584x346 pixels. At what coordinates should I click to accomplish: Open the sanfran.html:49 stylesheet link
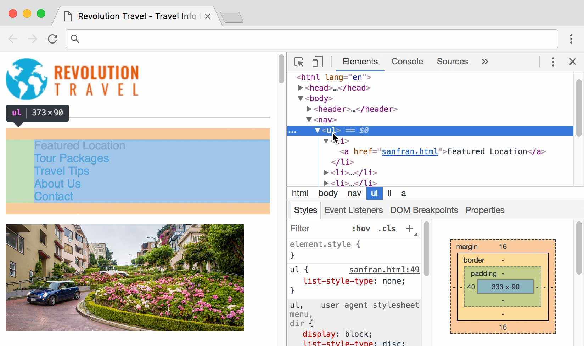[x=384, y=270]
